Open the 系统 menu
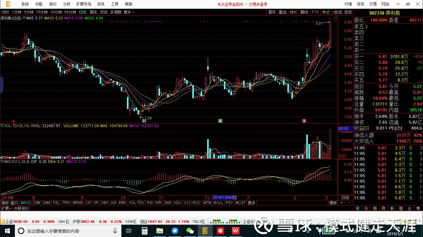 tap(25, 4)
